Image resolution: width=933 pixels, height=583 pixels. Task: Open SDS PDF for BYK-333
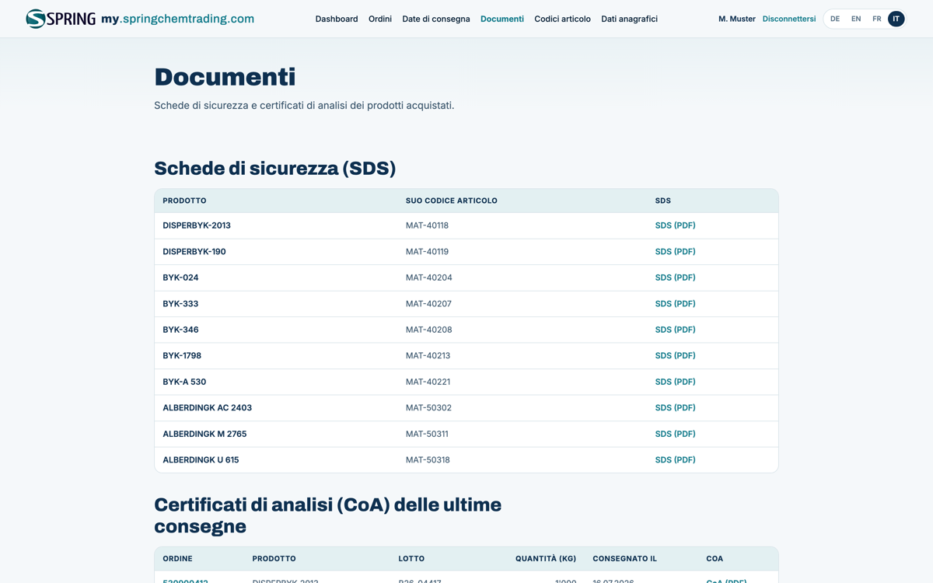pyautogui.click(x=675, y=304)
